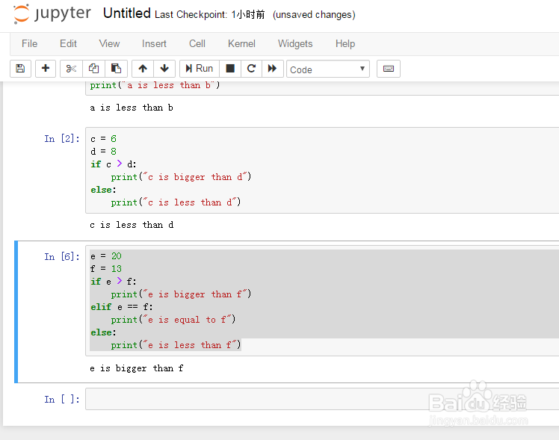Click the 'else:' line in cell In [2]
This screenshot has height=440, width=559.
pyautogui.click(x=103, y=190)
